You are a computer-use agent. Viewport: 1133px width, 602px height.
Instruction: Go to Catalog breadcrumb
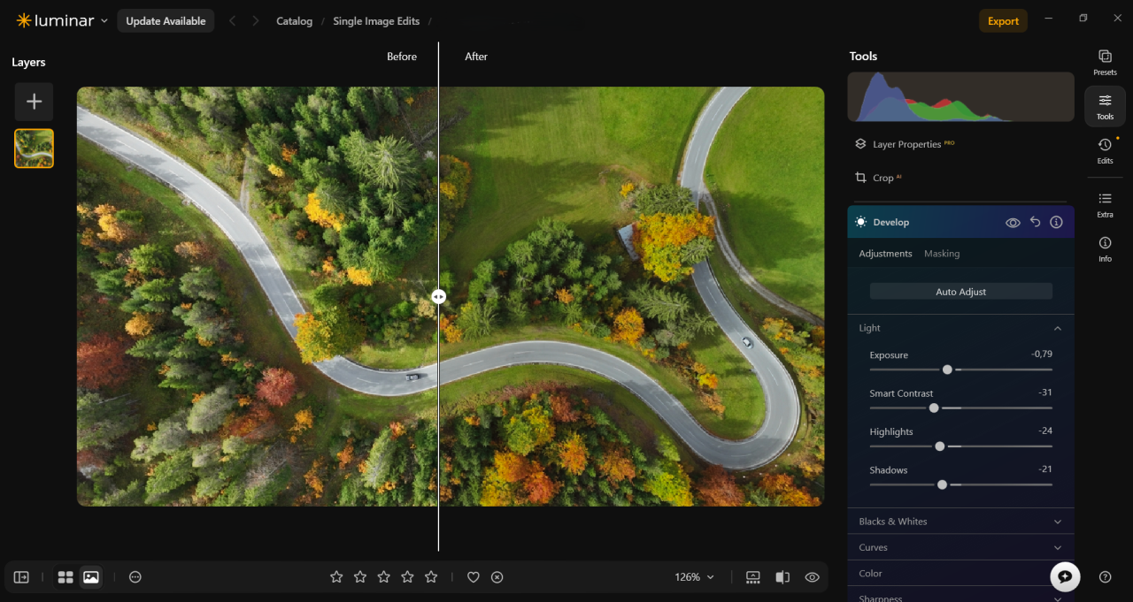pyautogui.click(x=294, y=21)
